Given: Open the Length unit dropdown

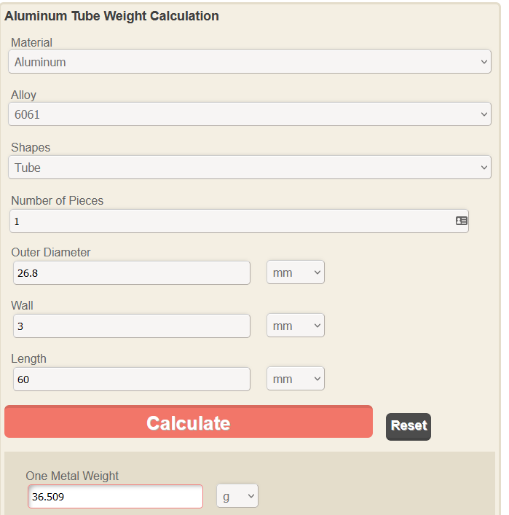Looking at the screenshot, I should click(x=296, y=379).
